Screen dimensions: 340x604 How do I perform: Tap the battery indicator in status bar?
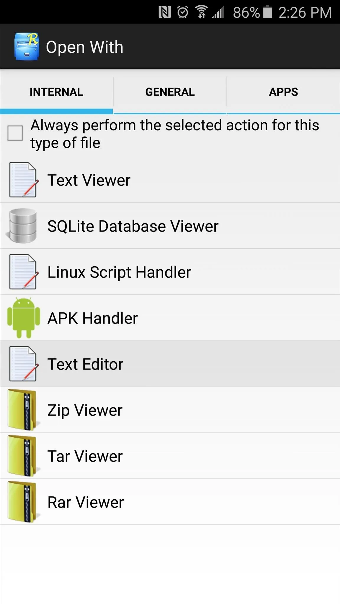pyautogui.click(x=267, y=12)
